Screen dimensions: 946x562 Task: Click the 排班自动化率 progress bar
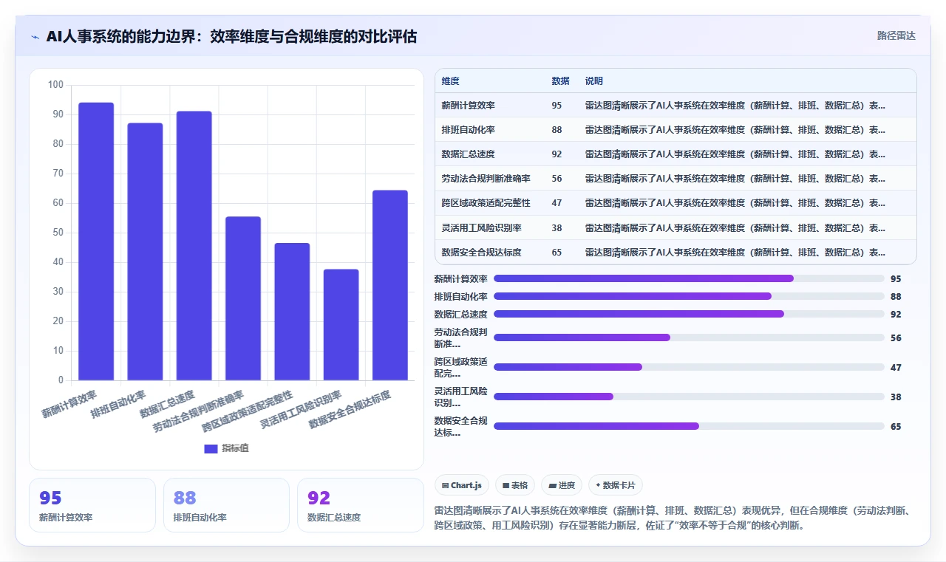(689, 296)
